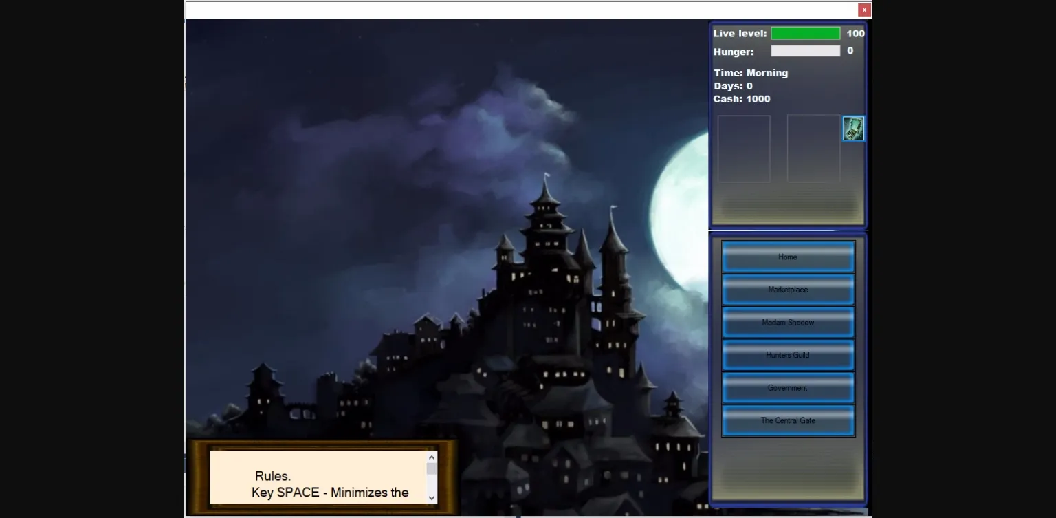This screenshot has height=518, width=1056.
Task: Click scroll down arrow in rules box
Action: [x=432, y=497]
